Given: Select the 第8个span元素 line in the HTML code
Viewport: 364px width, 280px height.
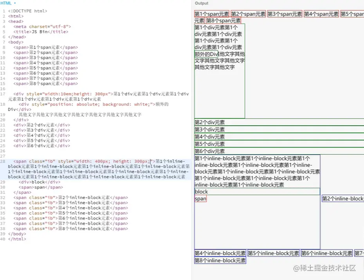Looking at the screenshot, I should click(x=46, y=83).
